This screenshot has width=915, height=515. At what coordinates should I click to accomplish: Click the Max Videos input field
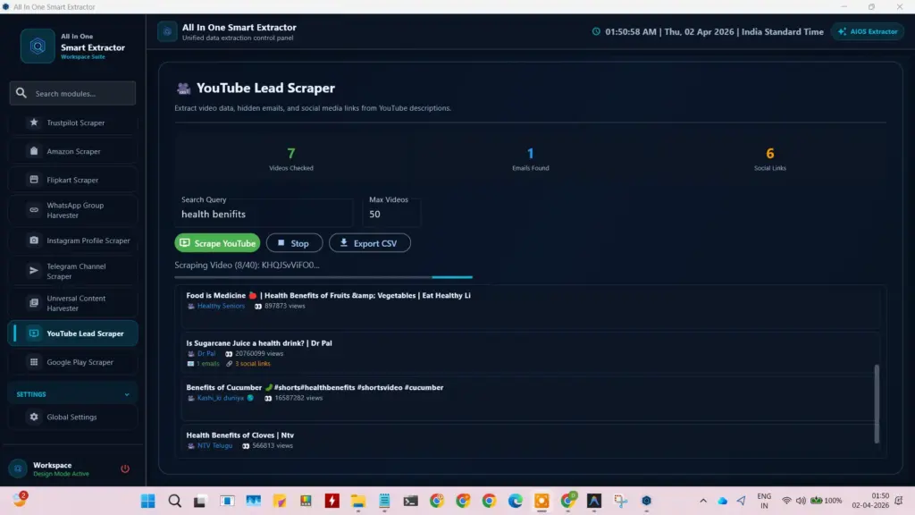point(391,215)
